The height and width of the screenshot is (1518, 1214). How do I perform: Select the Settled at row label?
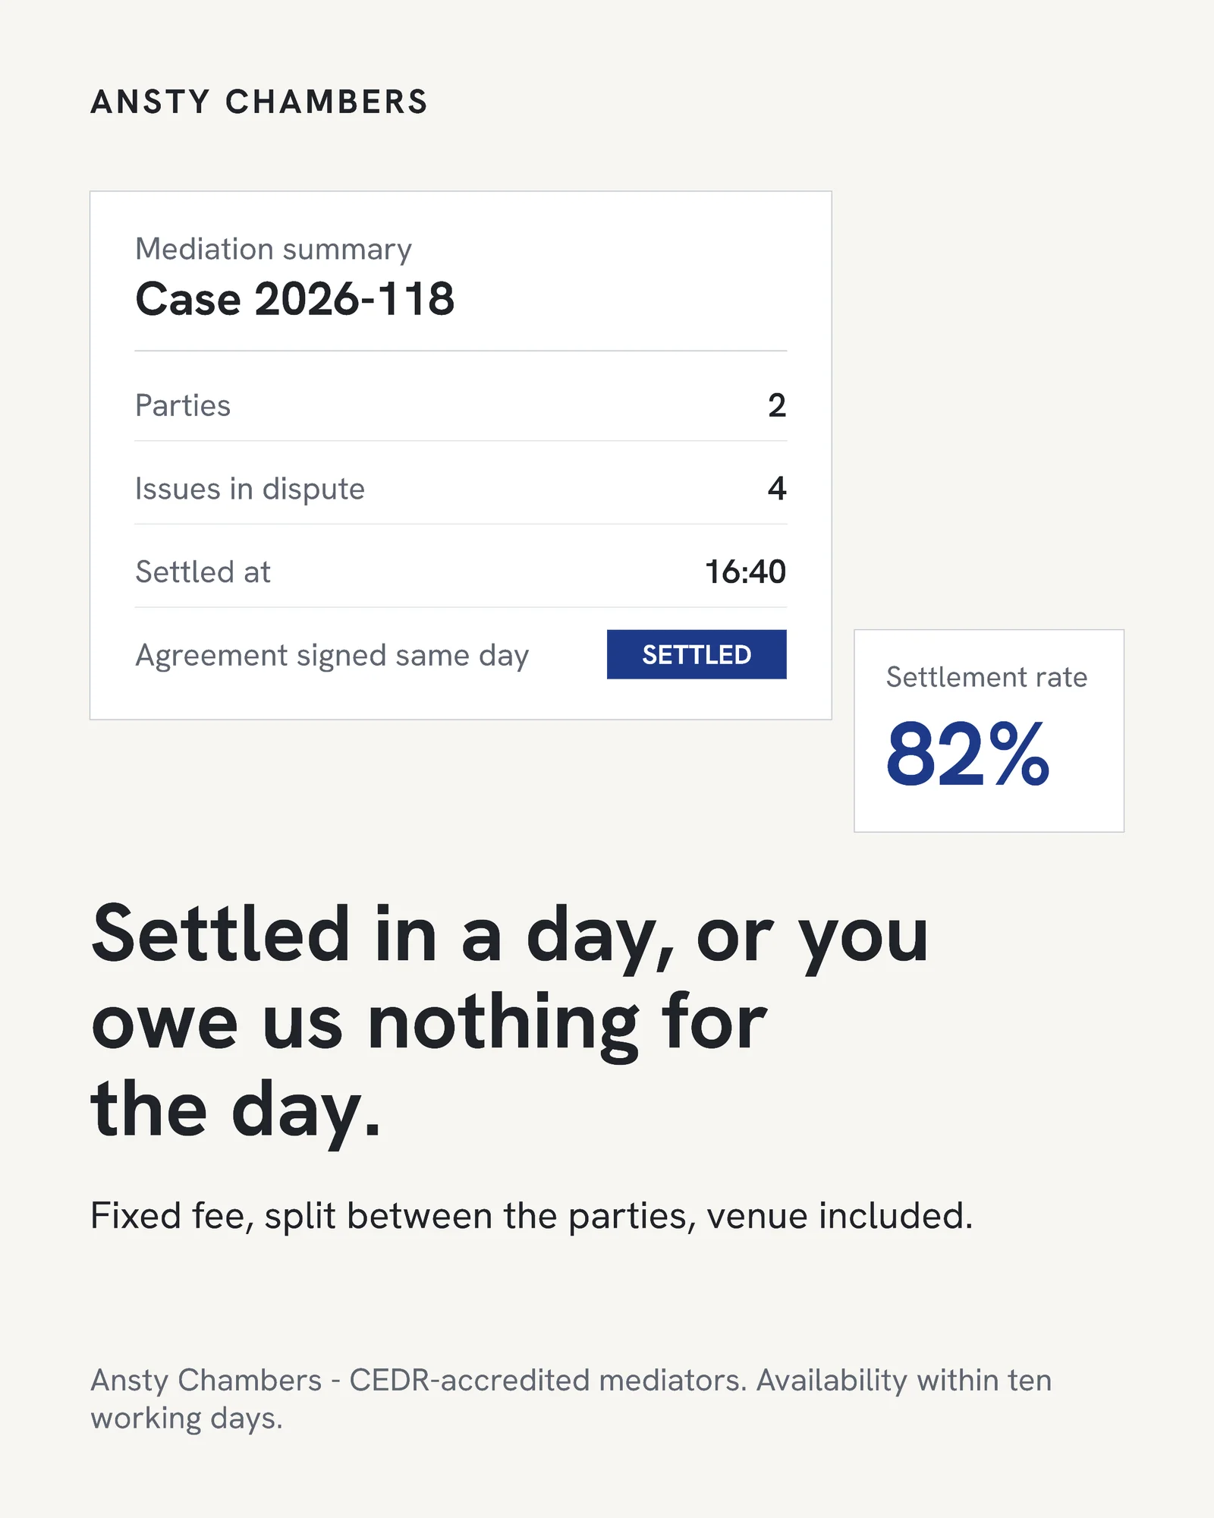pos(203,572)
